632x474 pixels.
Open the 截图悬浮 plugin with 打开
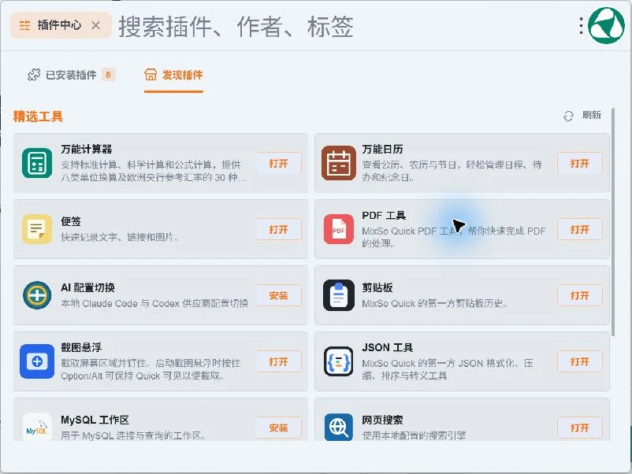(278, 361)
